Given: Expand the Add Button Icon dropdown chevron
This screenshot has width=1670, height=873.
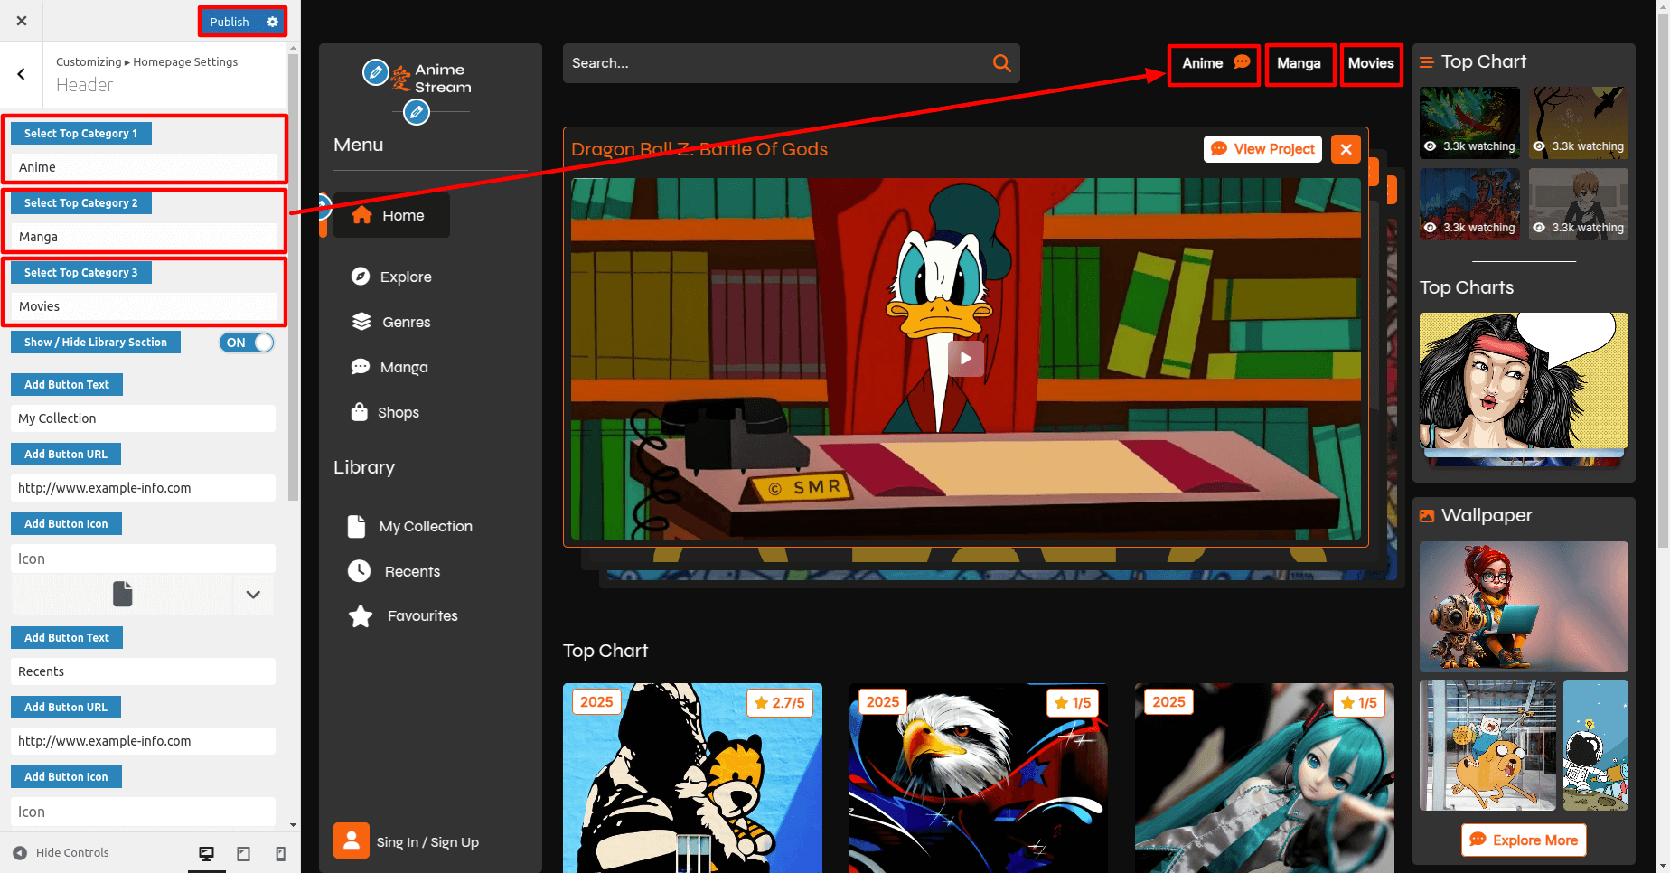Looking at the screenshot, I should [253, 595].
